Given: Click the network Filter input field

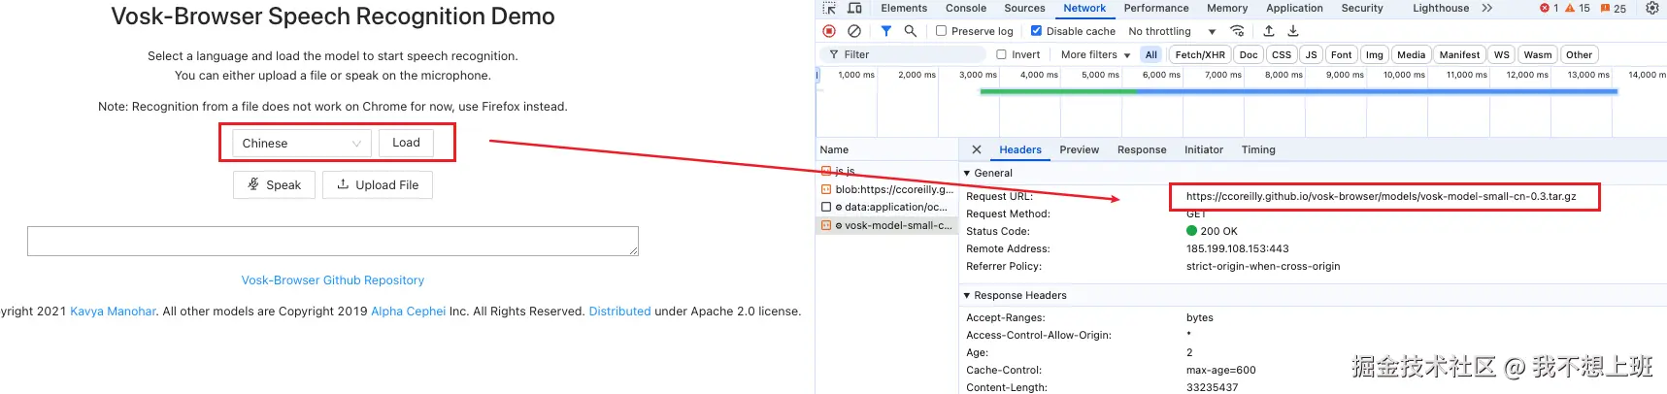Looking at the screenshot, I should pyautogui.click(x=903, y=54).
